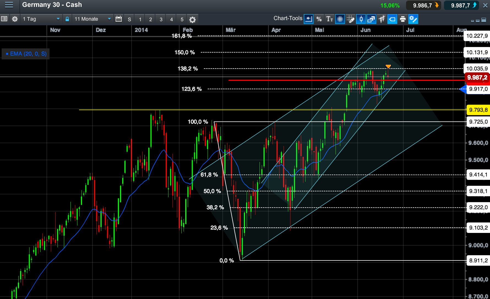The height and width of the screenshot is (299, 490).
Task: Open chart appearance settings gear-and-pen icon
Action: tap(413, 19)
